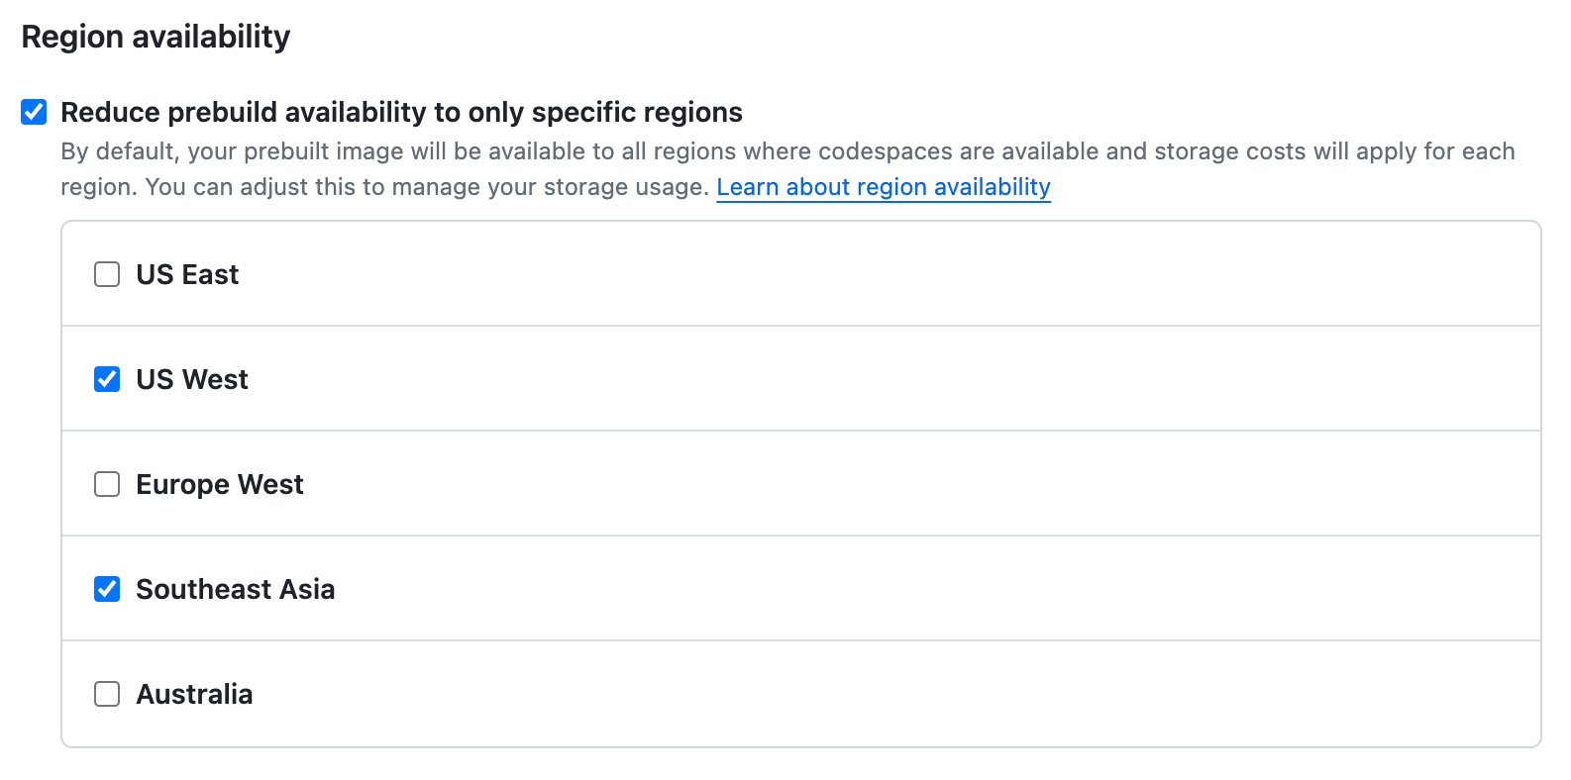Screen dimensions: 1571x780
Task: Click inside the region list container
Action: 792,483
